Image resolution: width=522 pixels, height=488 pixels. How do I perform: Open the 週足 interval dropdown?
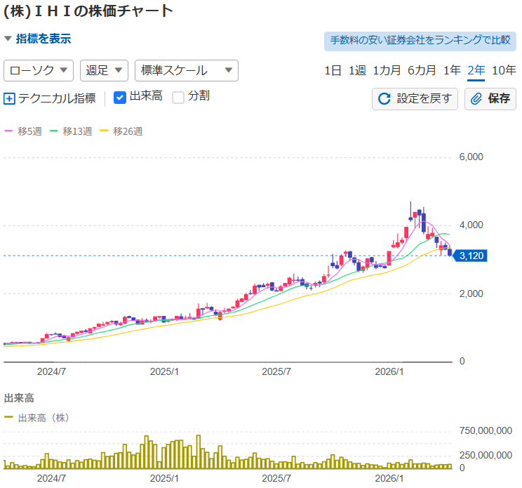pyautogui.click(x=104, y=70)
